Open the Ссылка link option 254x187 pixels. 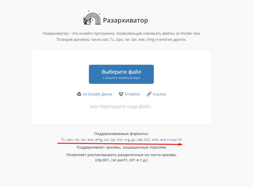click(x=159, y=94)
